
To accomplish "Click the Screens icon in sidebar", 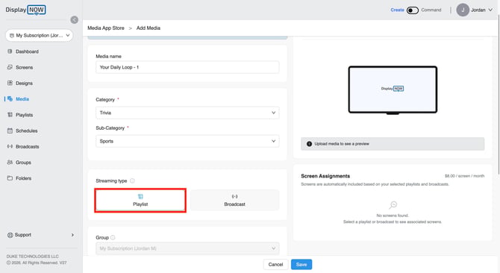I will pyautogui.click(x=10, y=67).
